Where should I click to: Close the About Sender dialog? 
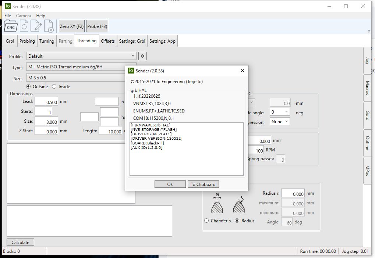[x=242, y=71]
